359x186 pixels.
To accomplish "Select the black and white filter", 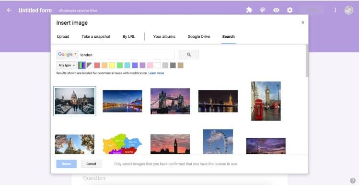I will pyautogui.click(x=90, y=66).
